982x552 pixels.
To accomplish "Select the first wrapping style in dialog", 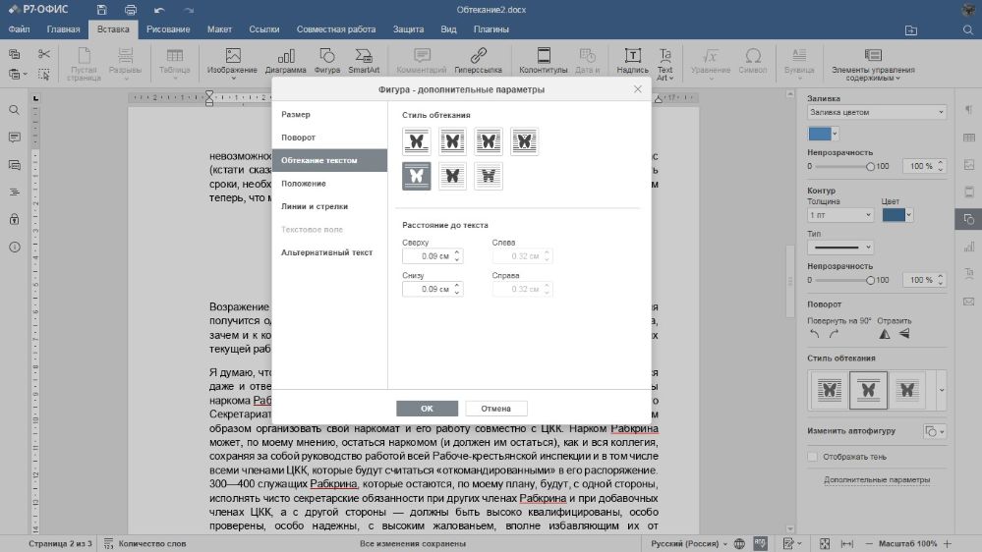I will pos(416,141).
